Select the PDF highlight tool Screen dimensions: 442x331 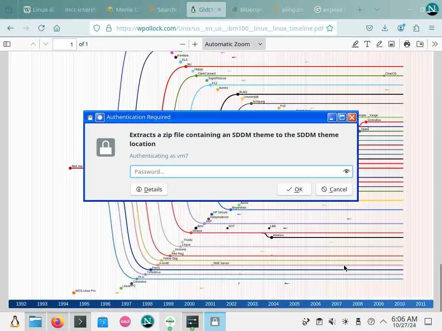(x=355, y=44)
